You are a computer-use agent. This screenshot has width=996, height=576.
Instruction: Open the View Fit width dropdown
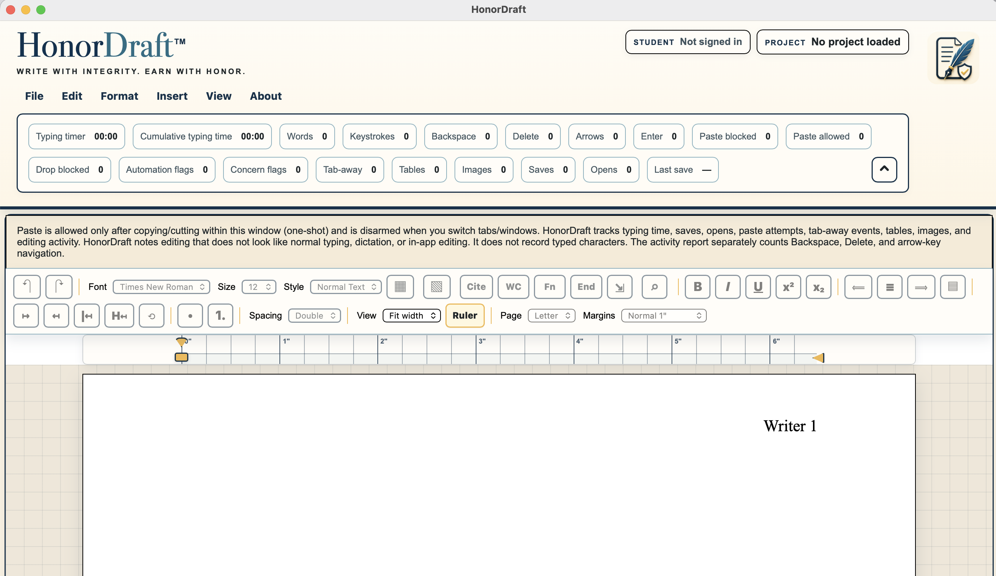click(411, 315)
